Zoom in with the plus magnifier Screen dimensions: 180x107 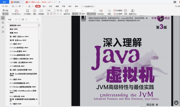pos(61,11)
